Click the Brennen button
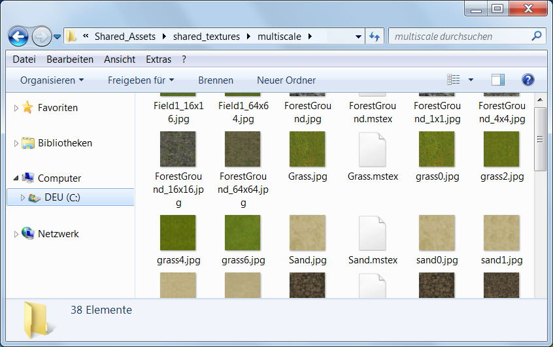The width and height of the screenshot is (553, 347). (x=216, y=80)
